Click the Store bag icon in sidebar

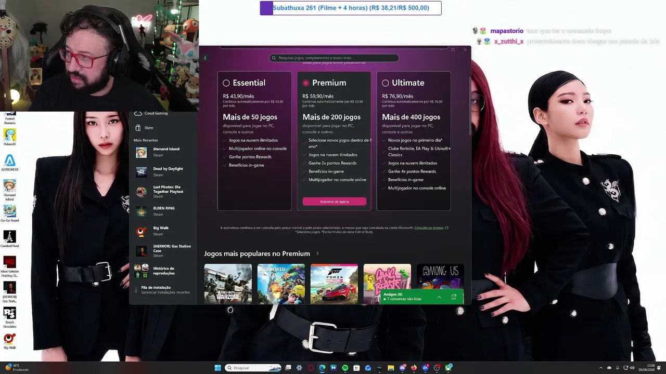[138, 128]
